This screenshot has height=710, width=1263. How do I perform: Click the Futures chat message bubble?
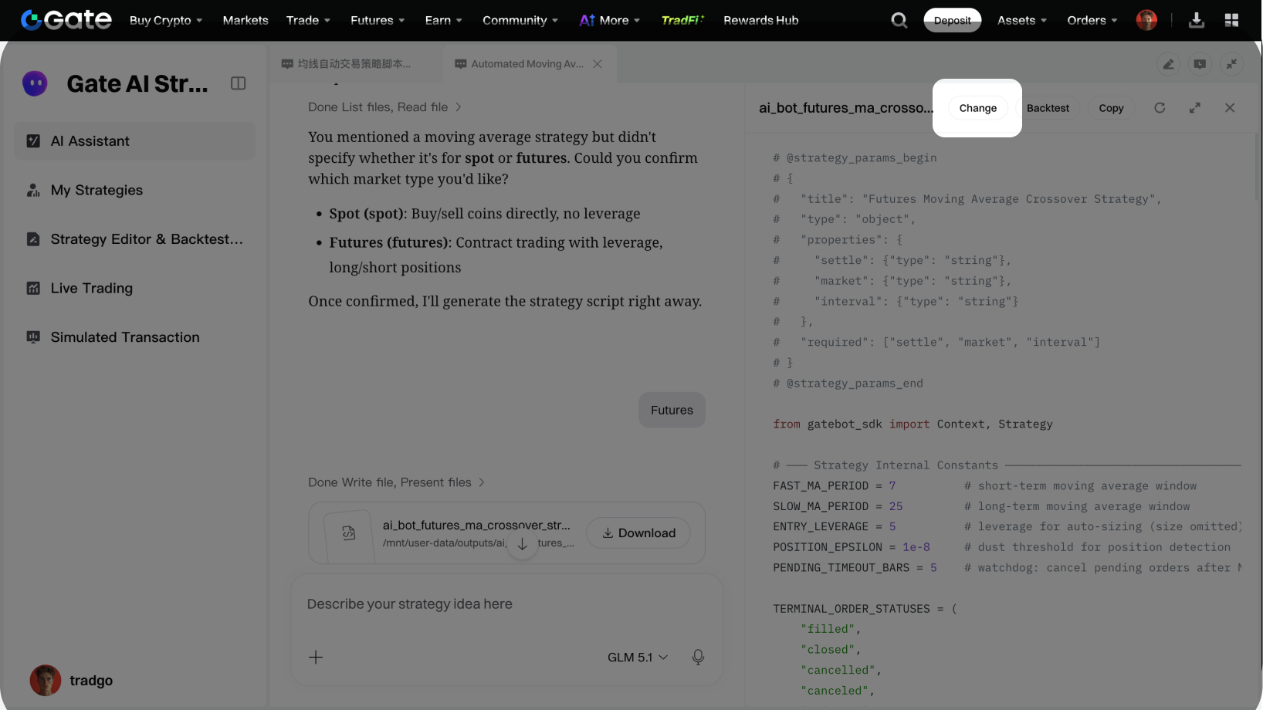[x=672, y=410]
